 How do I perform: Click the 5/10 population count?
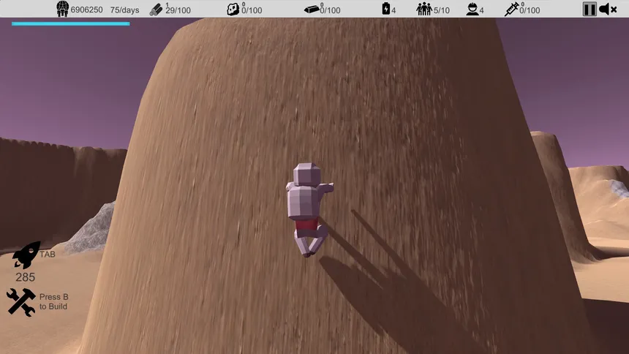tap(442, 10)
